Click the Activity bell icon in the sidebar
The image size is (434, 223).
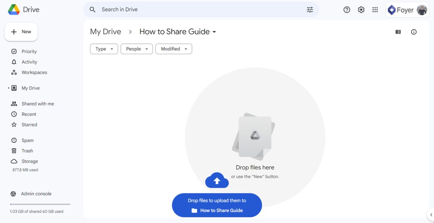[14, 62]
